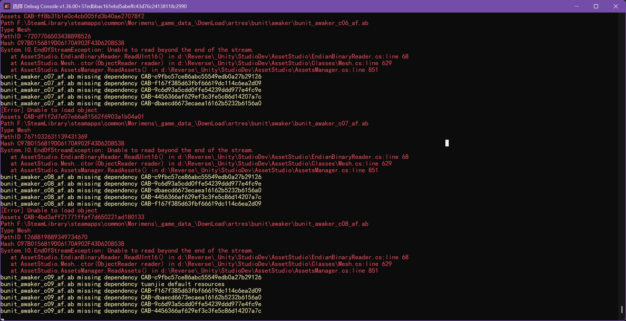This screenshot has width=626, height=321.
Task: Click the Assets CAB-ff8b31b1e0c4cb005fd3b40ae27078f2 line
Action: (x=72, y=16)
